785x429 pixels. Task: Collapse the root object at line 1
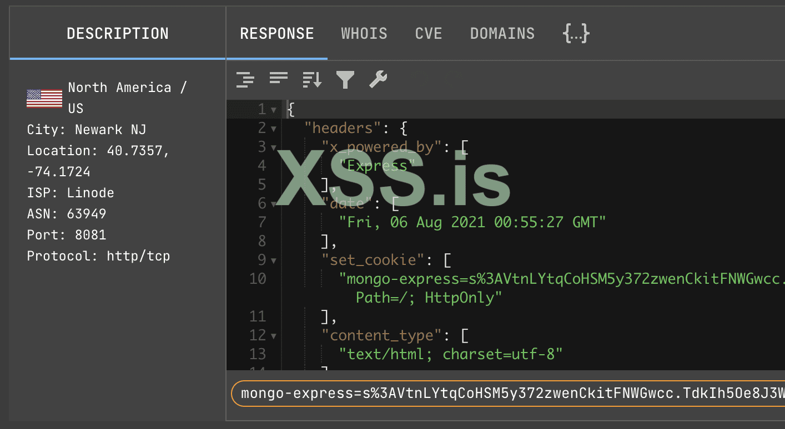[x=274, y=110]
